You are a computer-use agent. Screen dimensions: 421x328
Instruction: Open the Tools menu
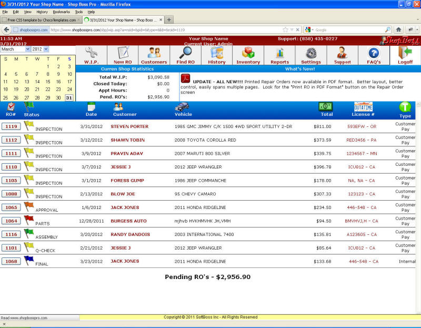pyautogui.click(x=79, y=12)
